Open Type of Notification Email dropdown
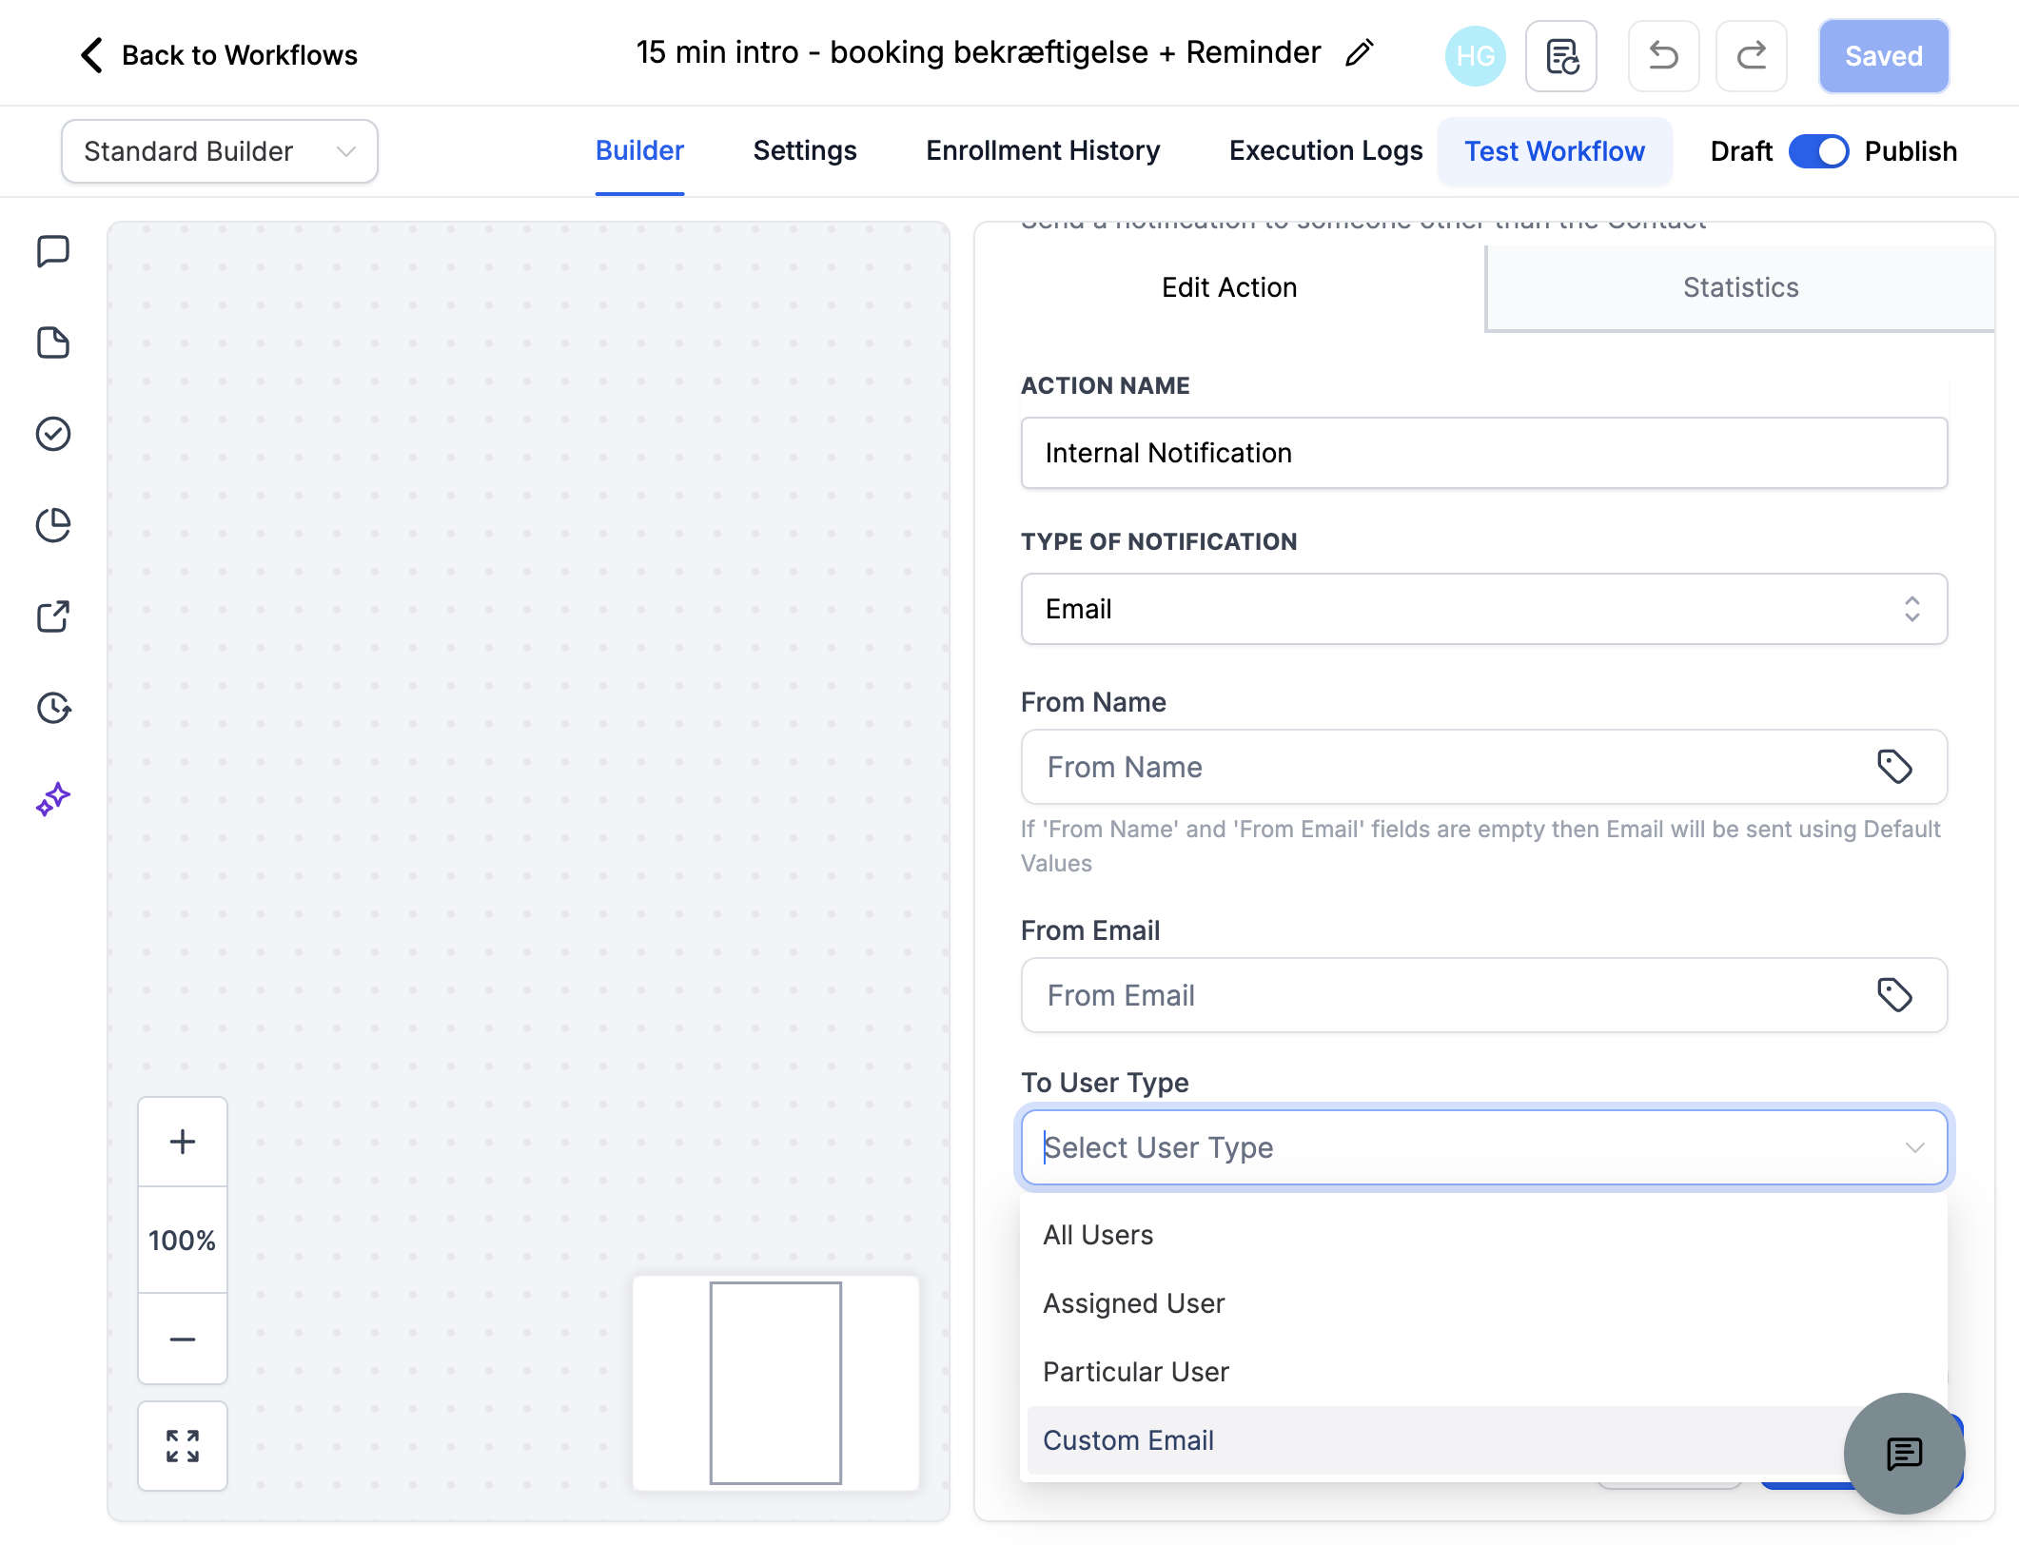Image resolution: width=2019 pixels, height=1545 pixels. [1484, 609]
